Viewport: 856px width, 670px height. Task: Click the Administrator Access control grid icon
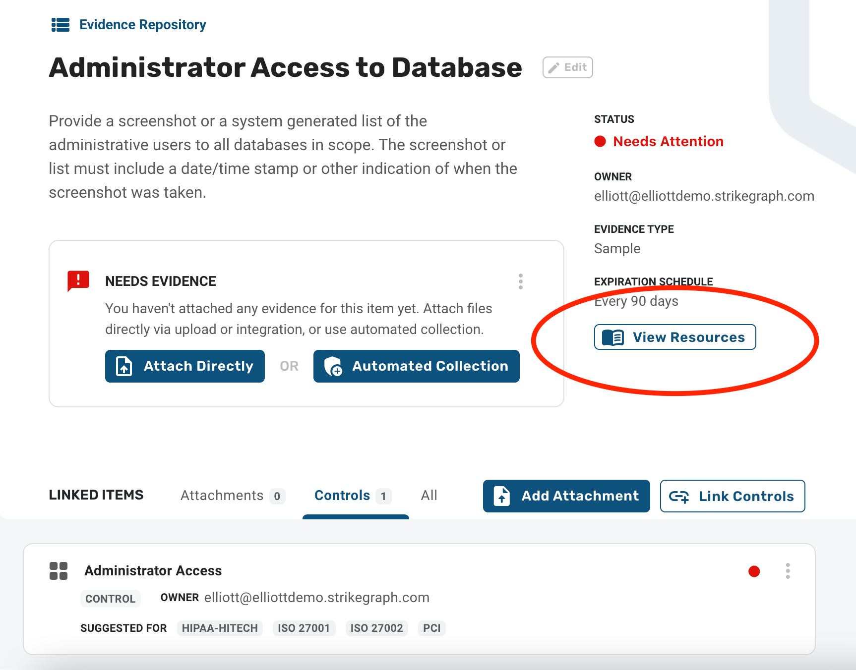[59, 571]
